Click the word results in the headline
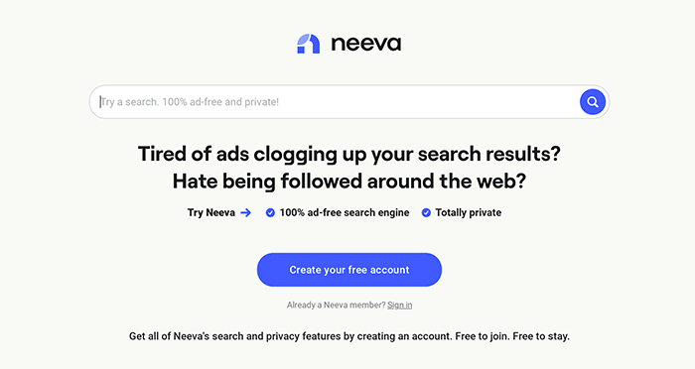The height and width of the screenshot is (369, 695). [x=523, y=154]
